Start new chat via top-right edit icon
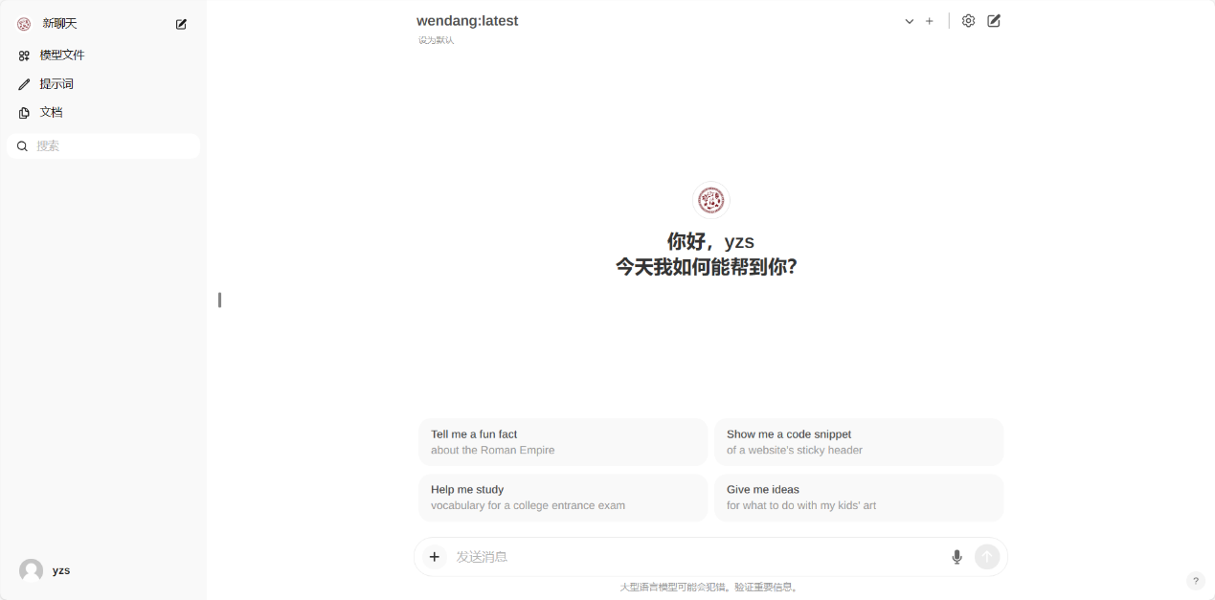 [x=994, y=21]
